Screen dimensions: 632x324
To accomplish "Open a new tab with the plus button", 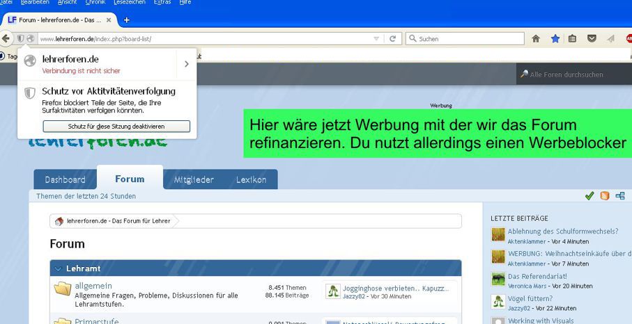I will click(126, 20).
